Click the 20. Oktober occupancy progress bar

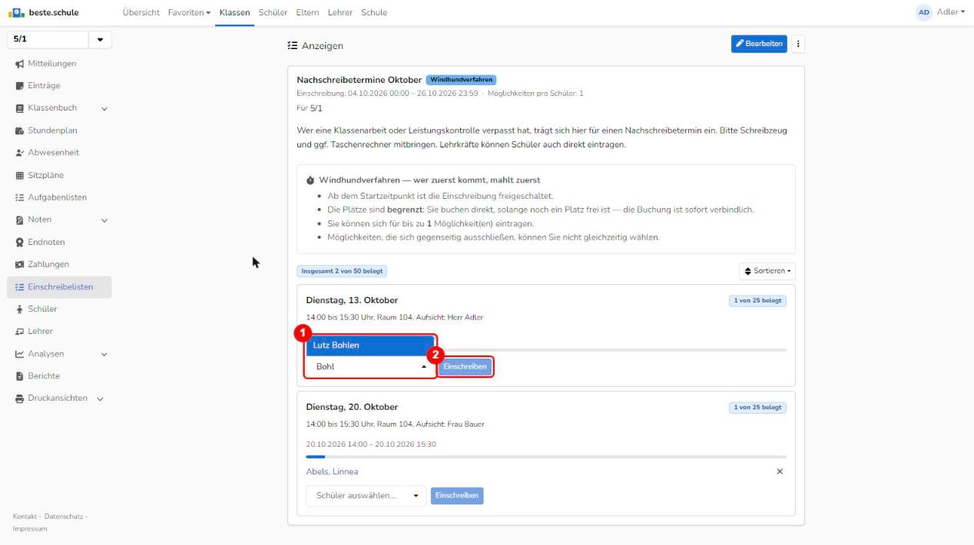pyautogui.click(x=546, y=457)
